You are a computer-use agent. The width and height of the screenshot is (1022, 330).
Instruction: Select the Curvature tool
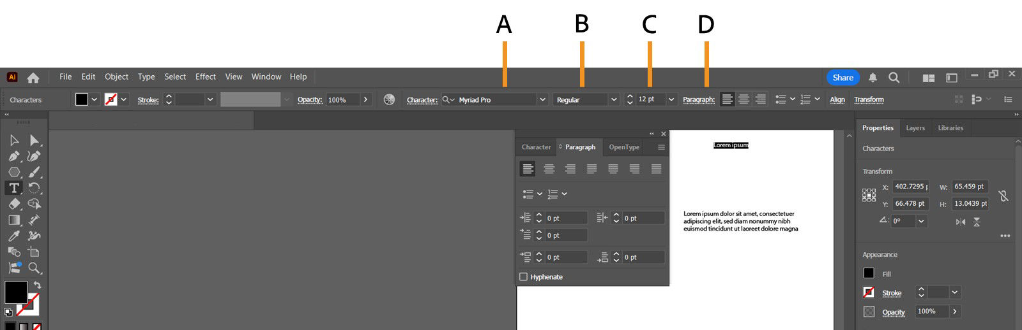(34, 156)
